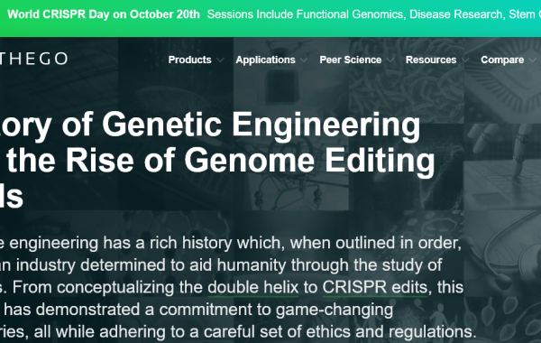Expand the chevron next to Peer Science
The image size is (541, 343).
coord(390,60)
